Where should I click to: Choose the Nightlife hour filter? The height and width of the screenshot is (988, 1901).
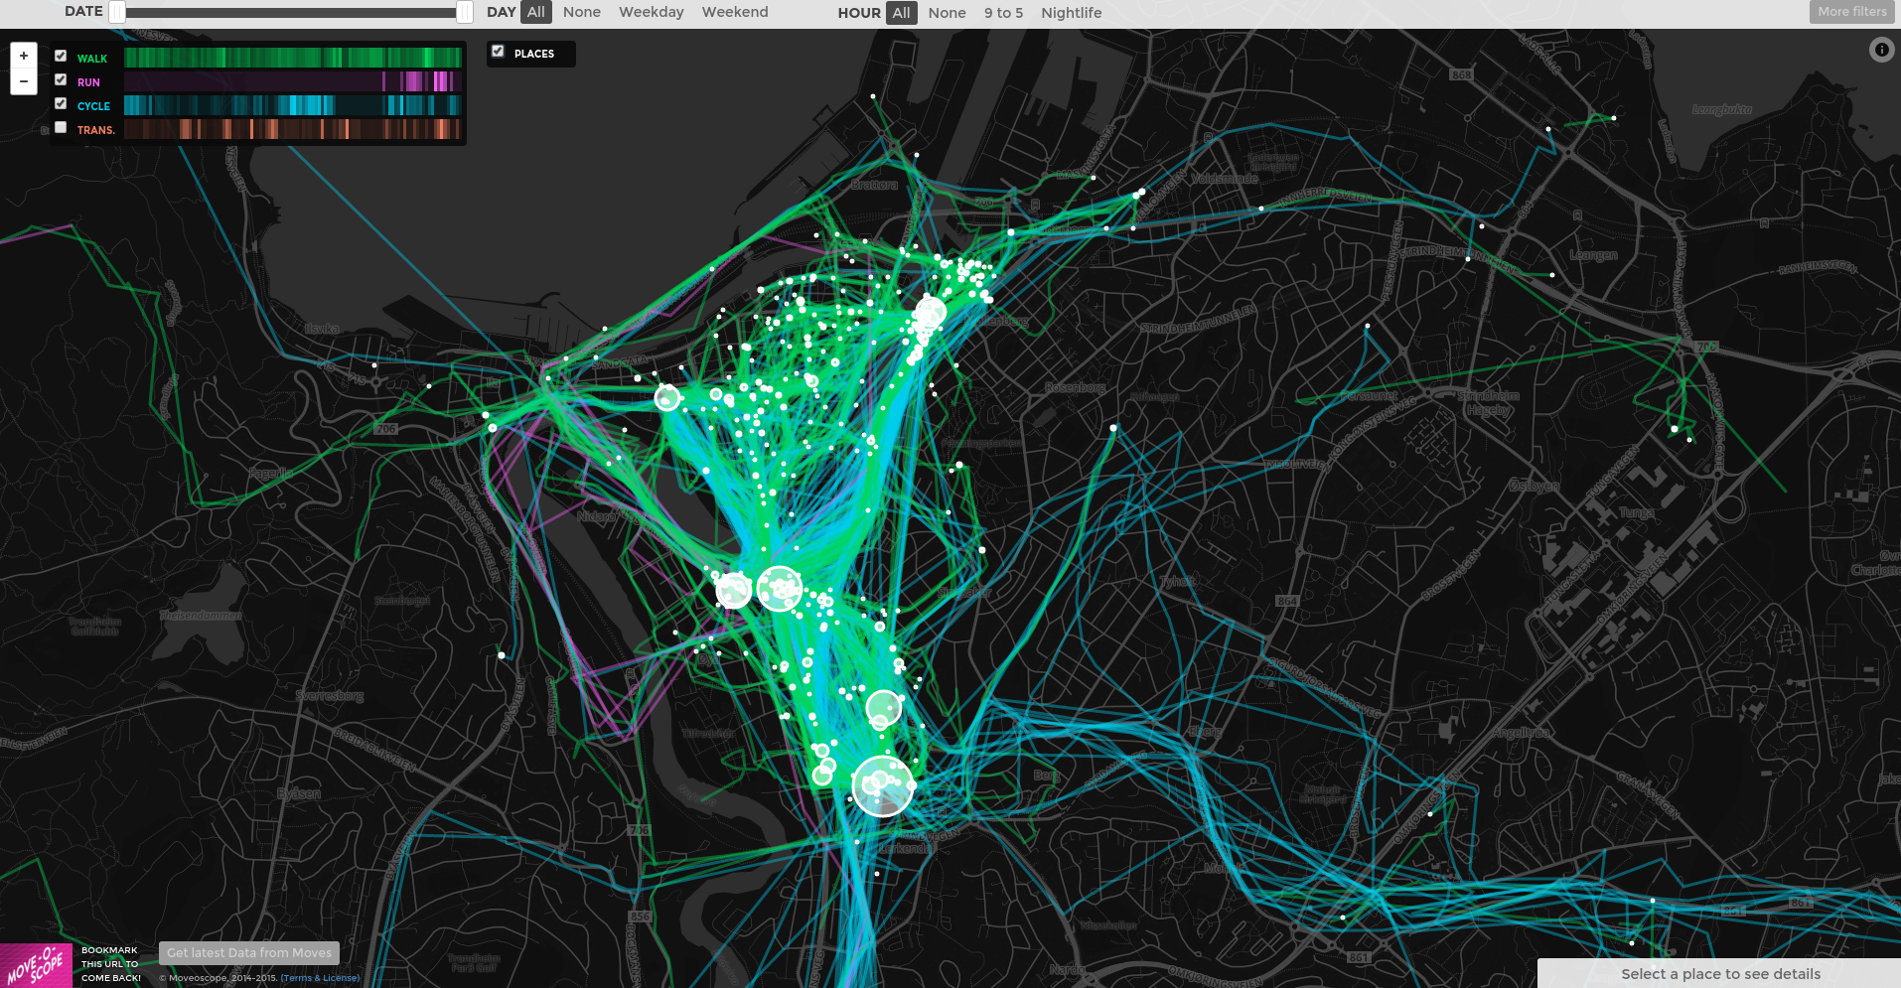coord(1071,13)
